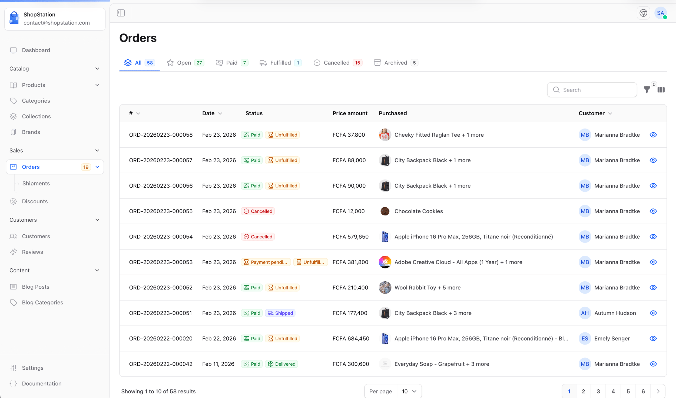Viewport: 676px width, 398px height.
Task: Click the Documentation braces icon
Action: (x=13, y=383)
